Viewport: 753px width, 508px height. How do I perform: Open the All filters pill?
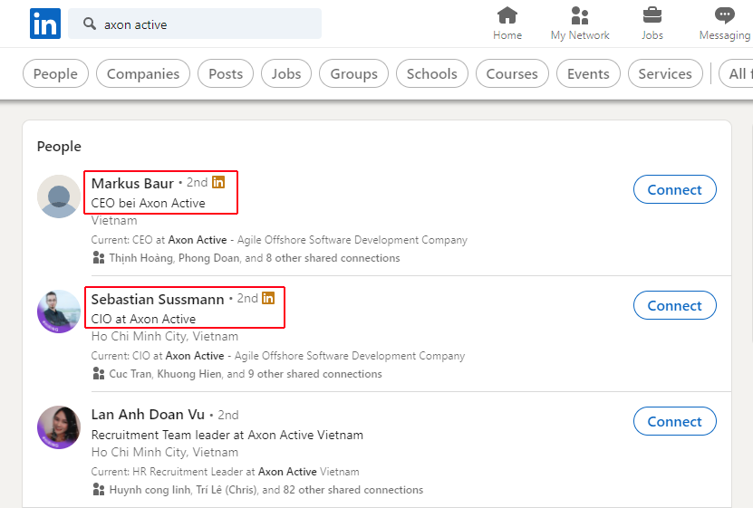(736, 73)
